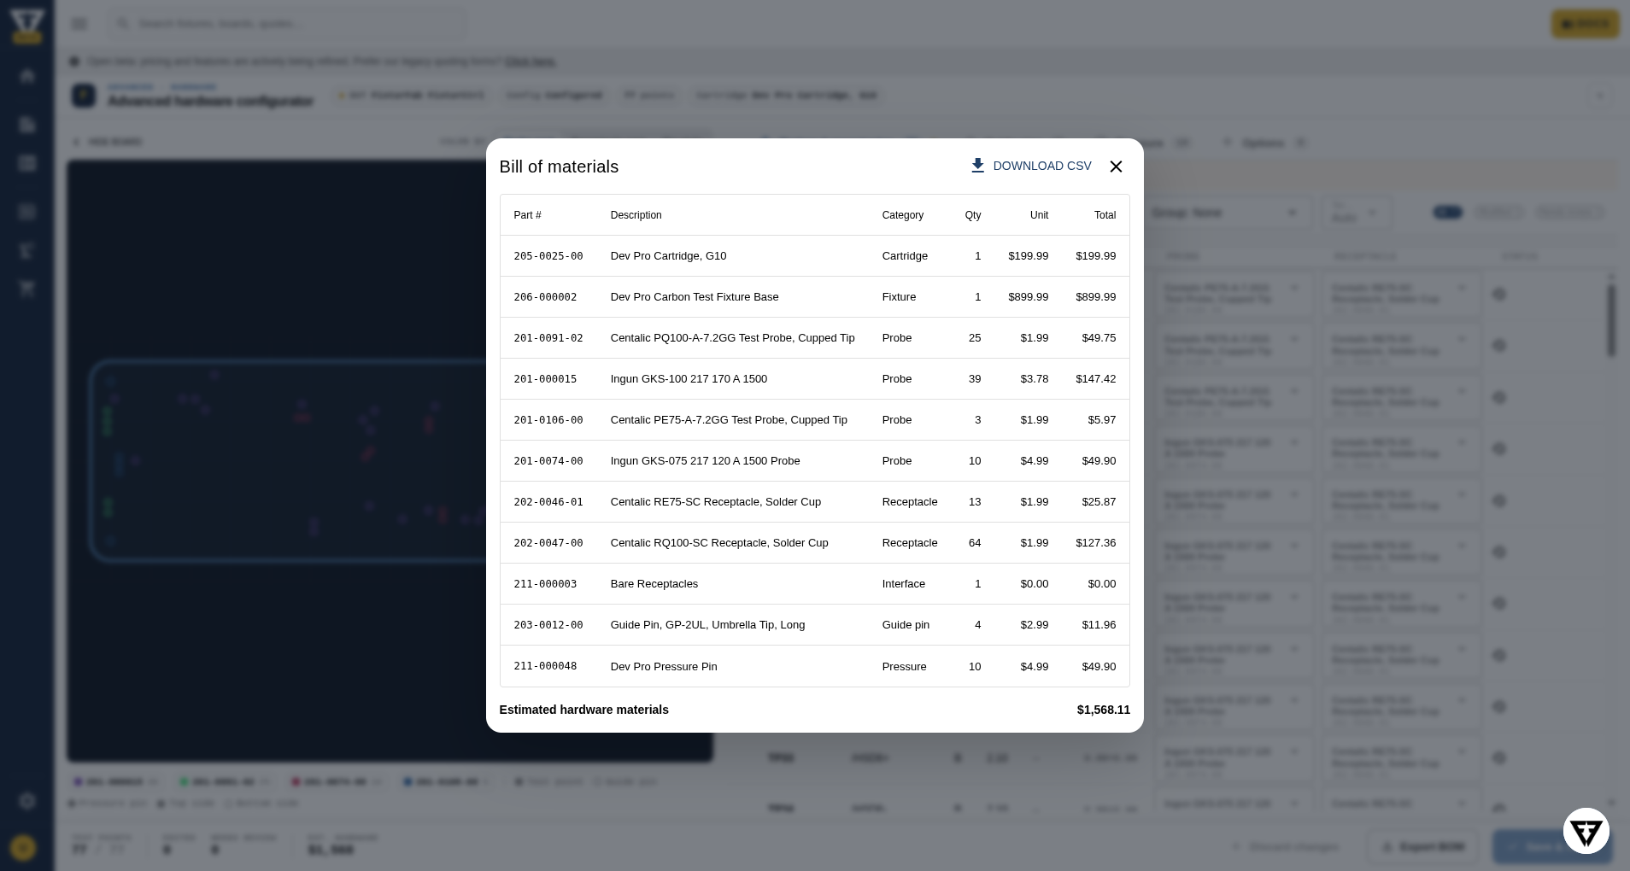Click the $127.36 total value
1630x871 pixels.
pos(1095,543)
